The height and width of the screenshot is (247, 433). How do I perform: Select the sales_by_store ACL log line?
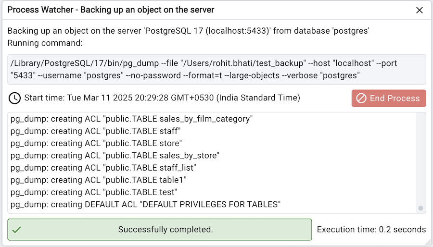click(115, 155)
